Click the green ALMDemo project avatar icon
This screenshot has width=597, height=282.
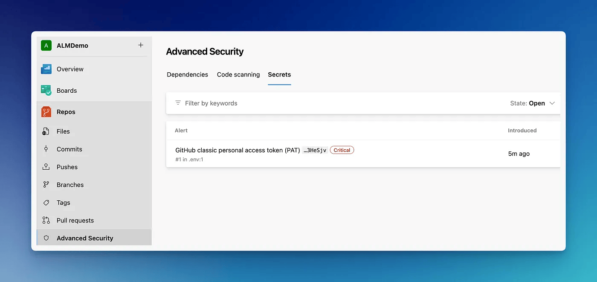point(46,46)
